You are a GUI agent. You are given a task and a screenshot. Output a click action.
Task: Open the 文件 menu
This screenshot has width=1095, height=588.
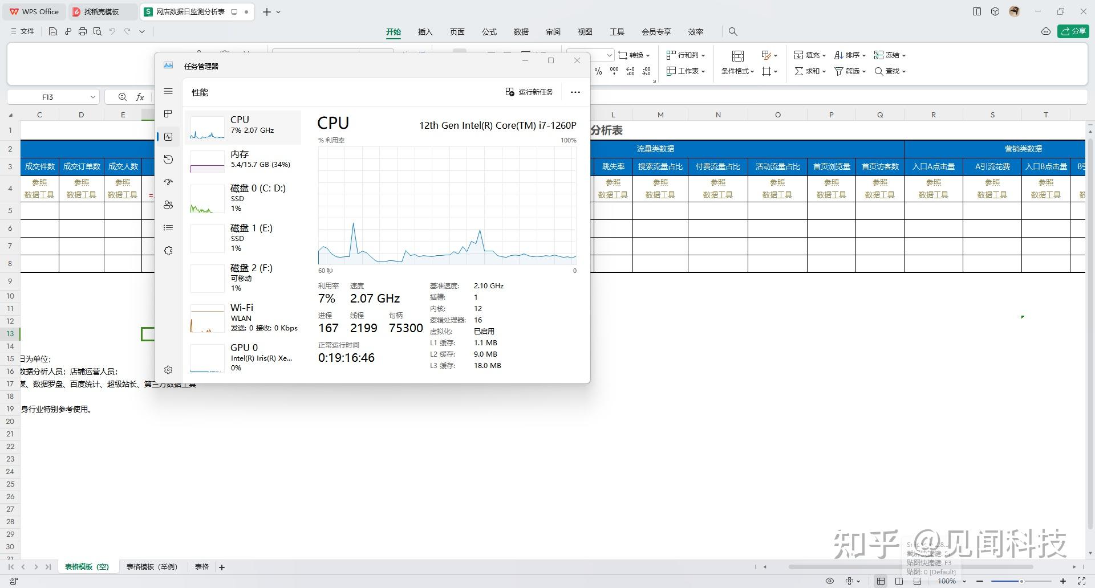tap(23, 31)
